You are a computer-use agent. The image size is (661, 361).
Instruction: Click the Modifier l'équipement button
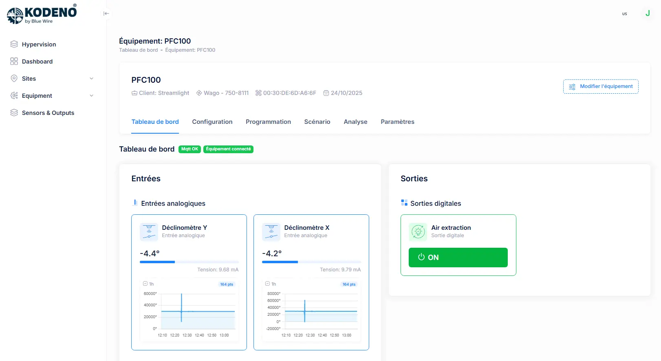point(600,86)
